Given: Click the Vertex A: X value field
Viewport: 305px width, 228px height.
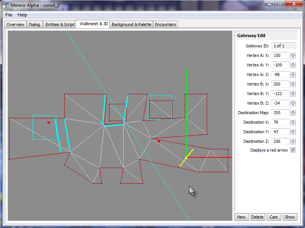Looking at the screenshot, I should click(280, 55).
